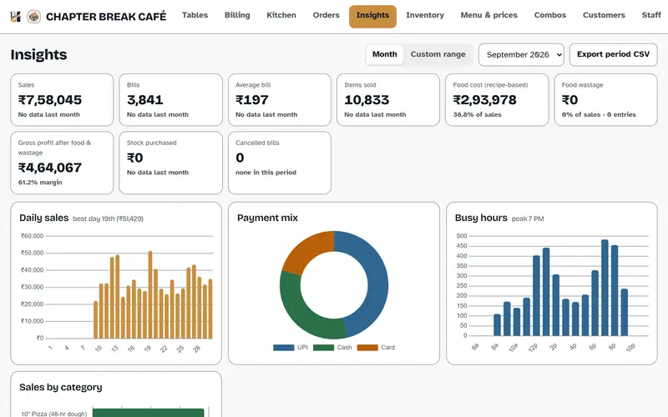Click the Cash legend color swatch
The image size is (668, 417).
click(x=323, y=348)
